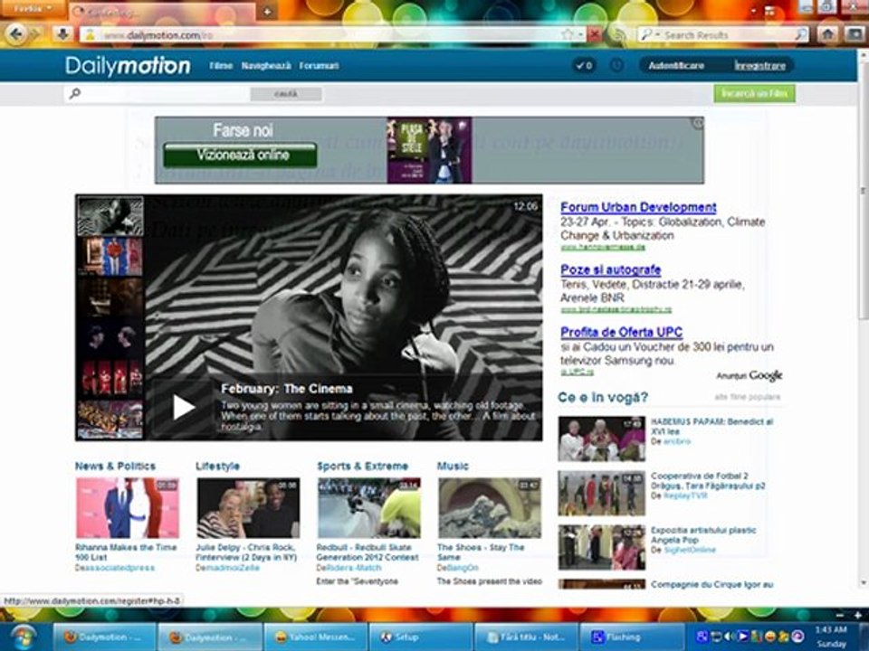Open HABEMUS PAPAM video thumbnail
This screenshot has height=651, width=869.
[602, 439]
